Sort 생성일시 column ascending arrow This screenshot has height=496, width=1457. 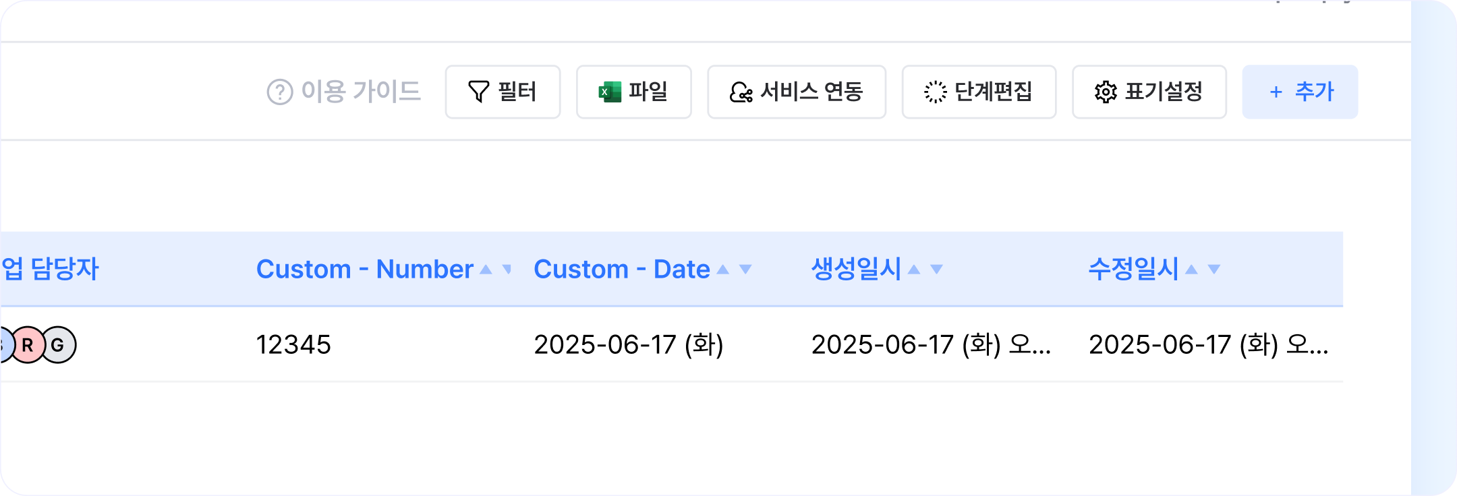[x=914, y=270]
